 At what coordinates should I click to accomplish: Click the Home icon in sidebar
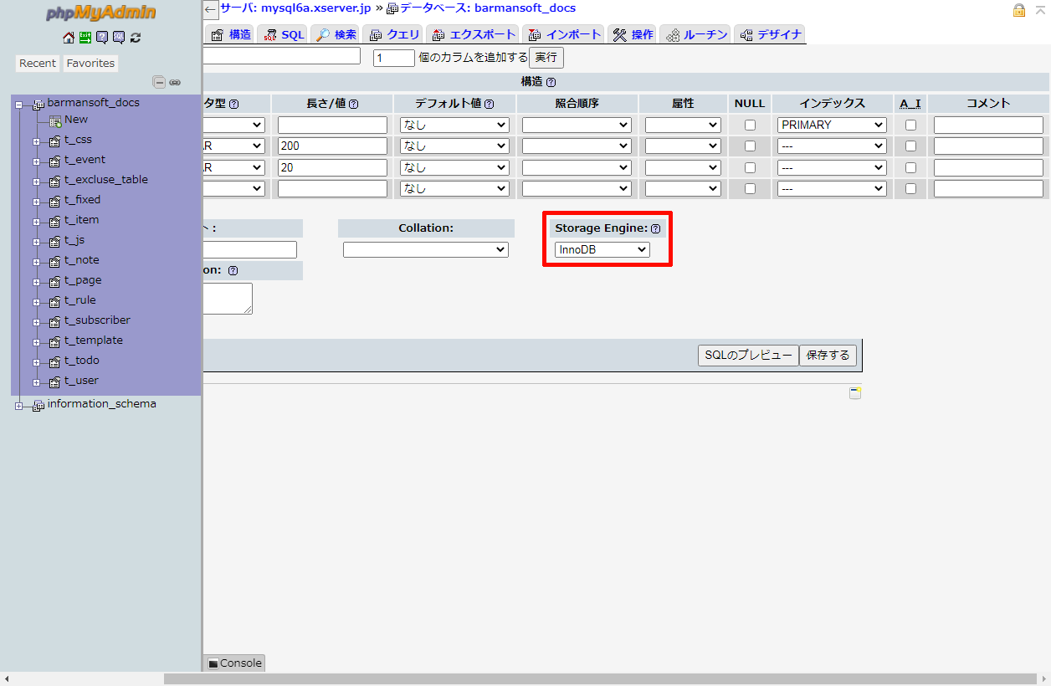tap(69, 38)
